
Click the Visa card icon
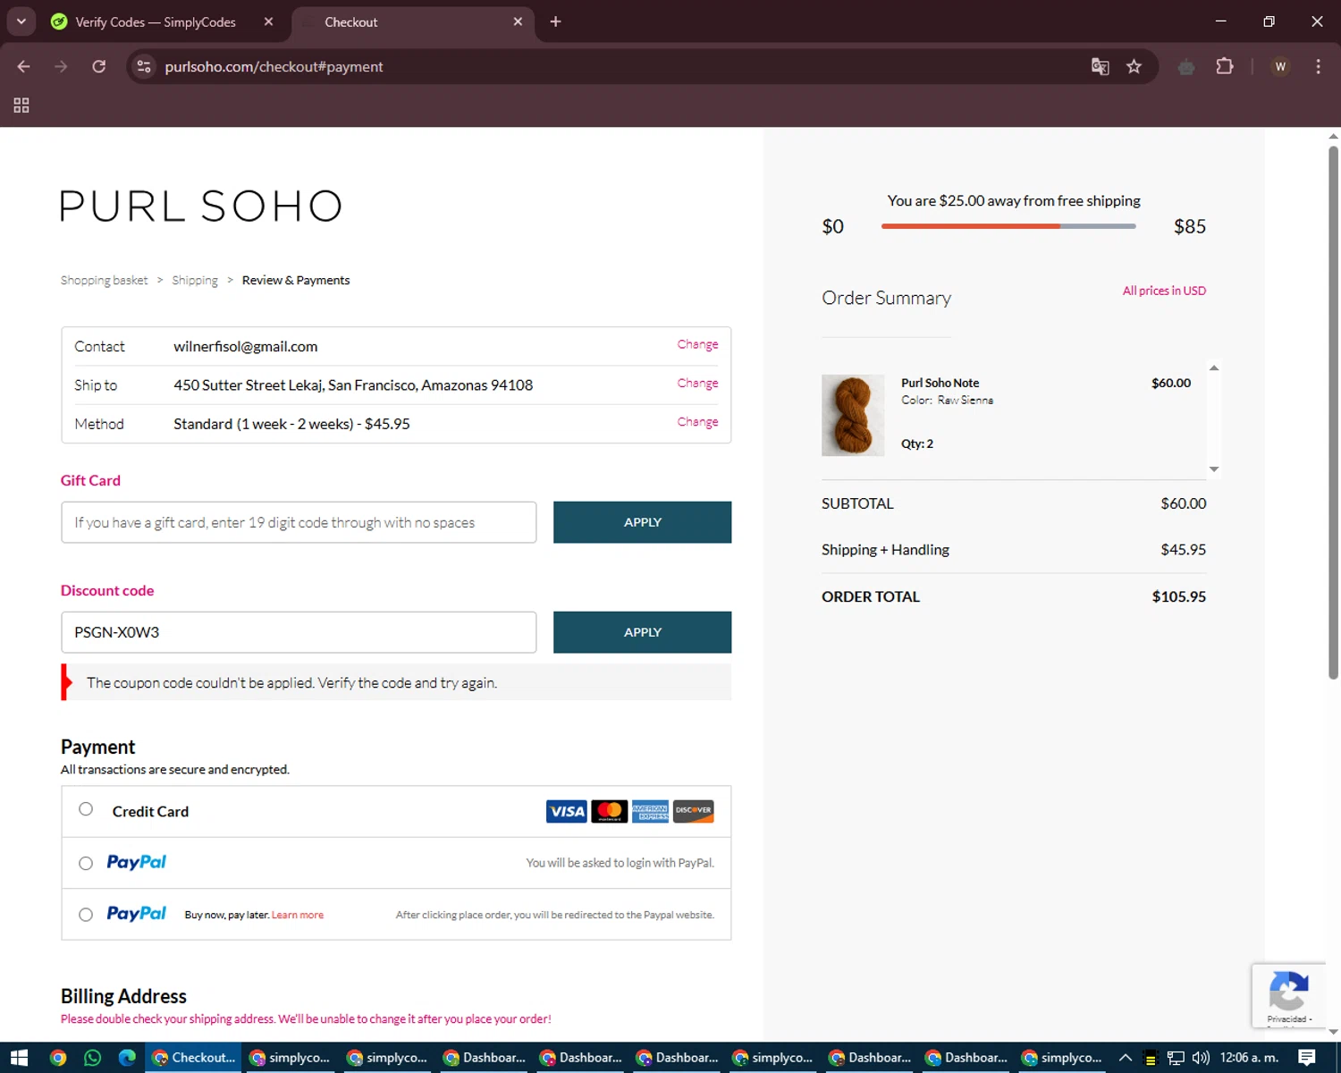[567, 811]
